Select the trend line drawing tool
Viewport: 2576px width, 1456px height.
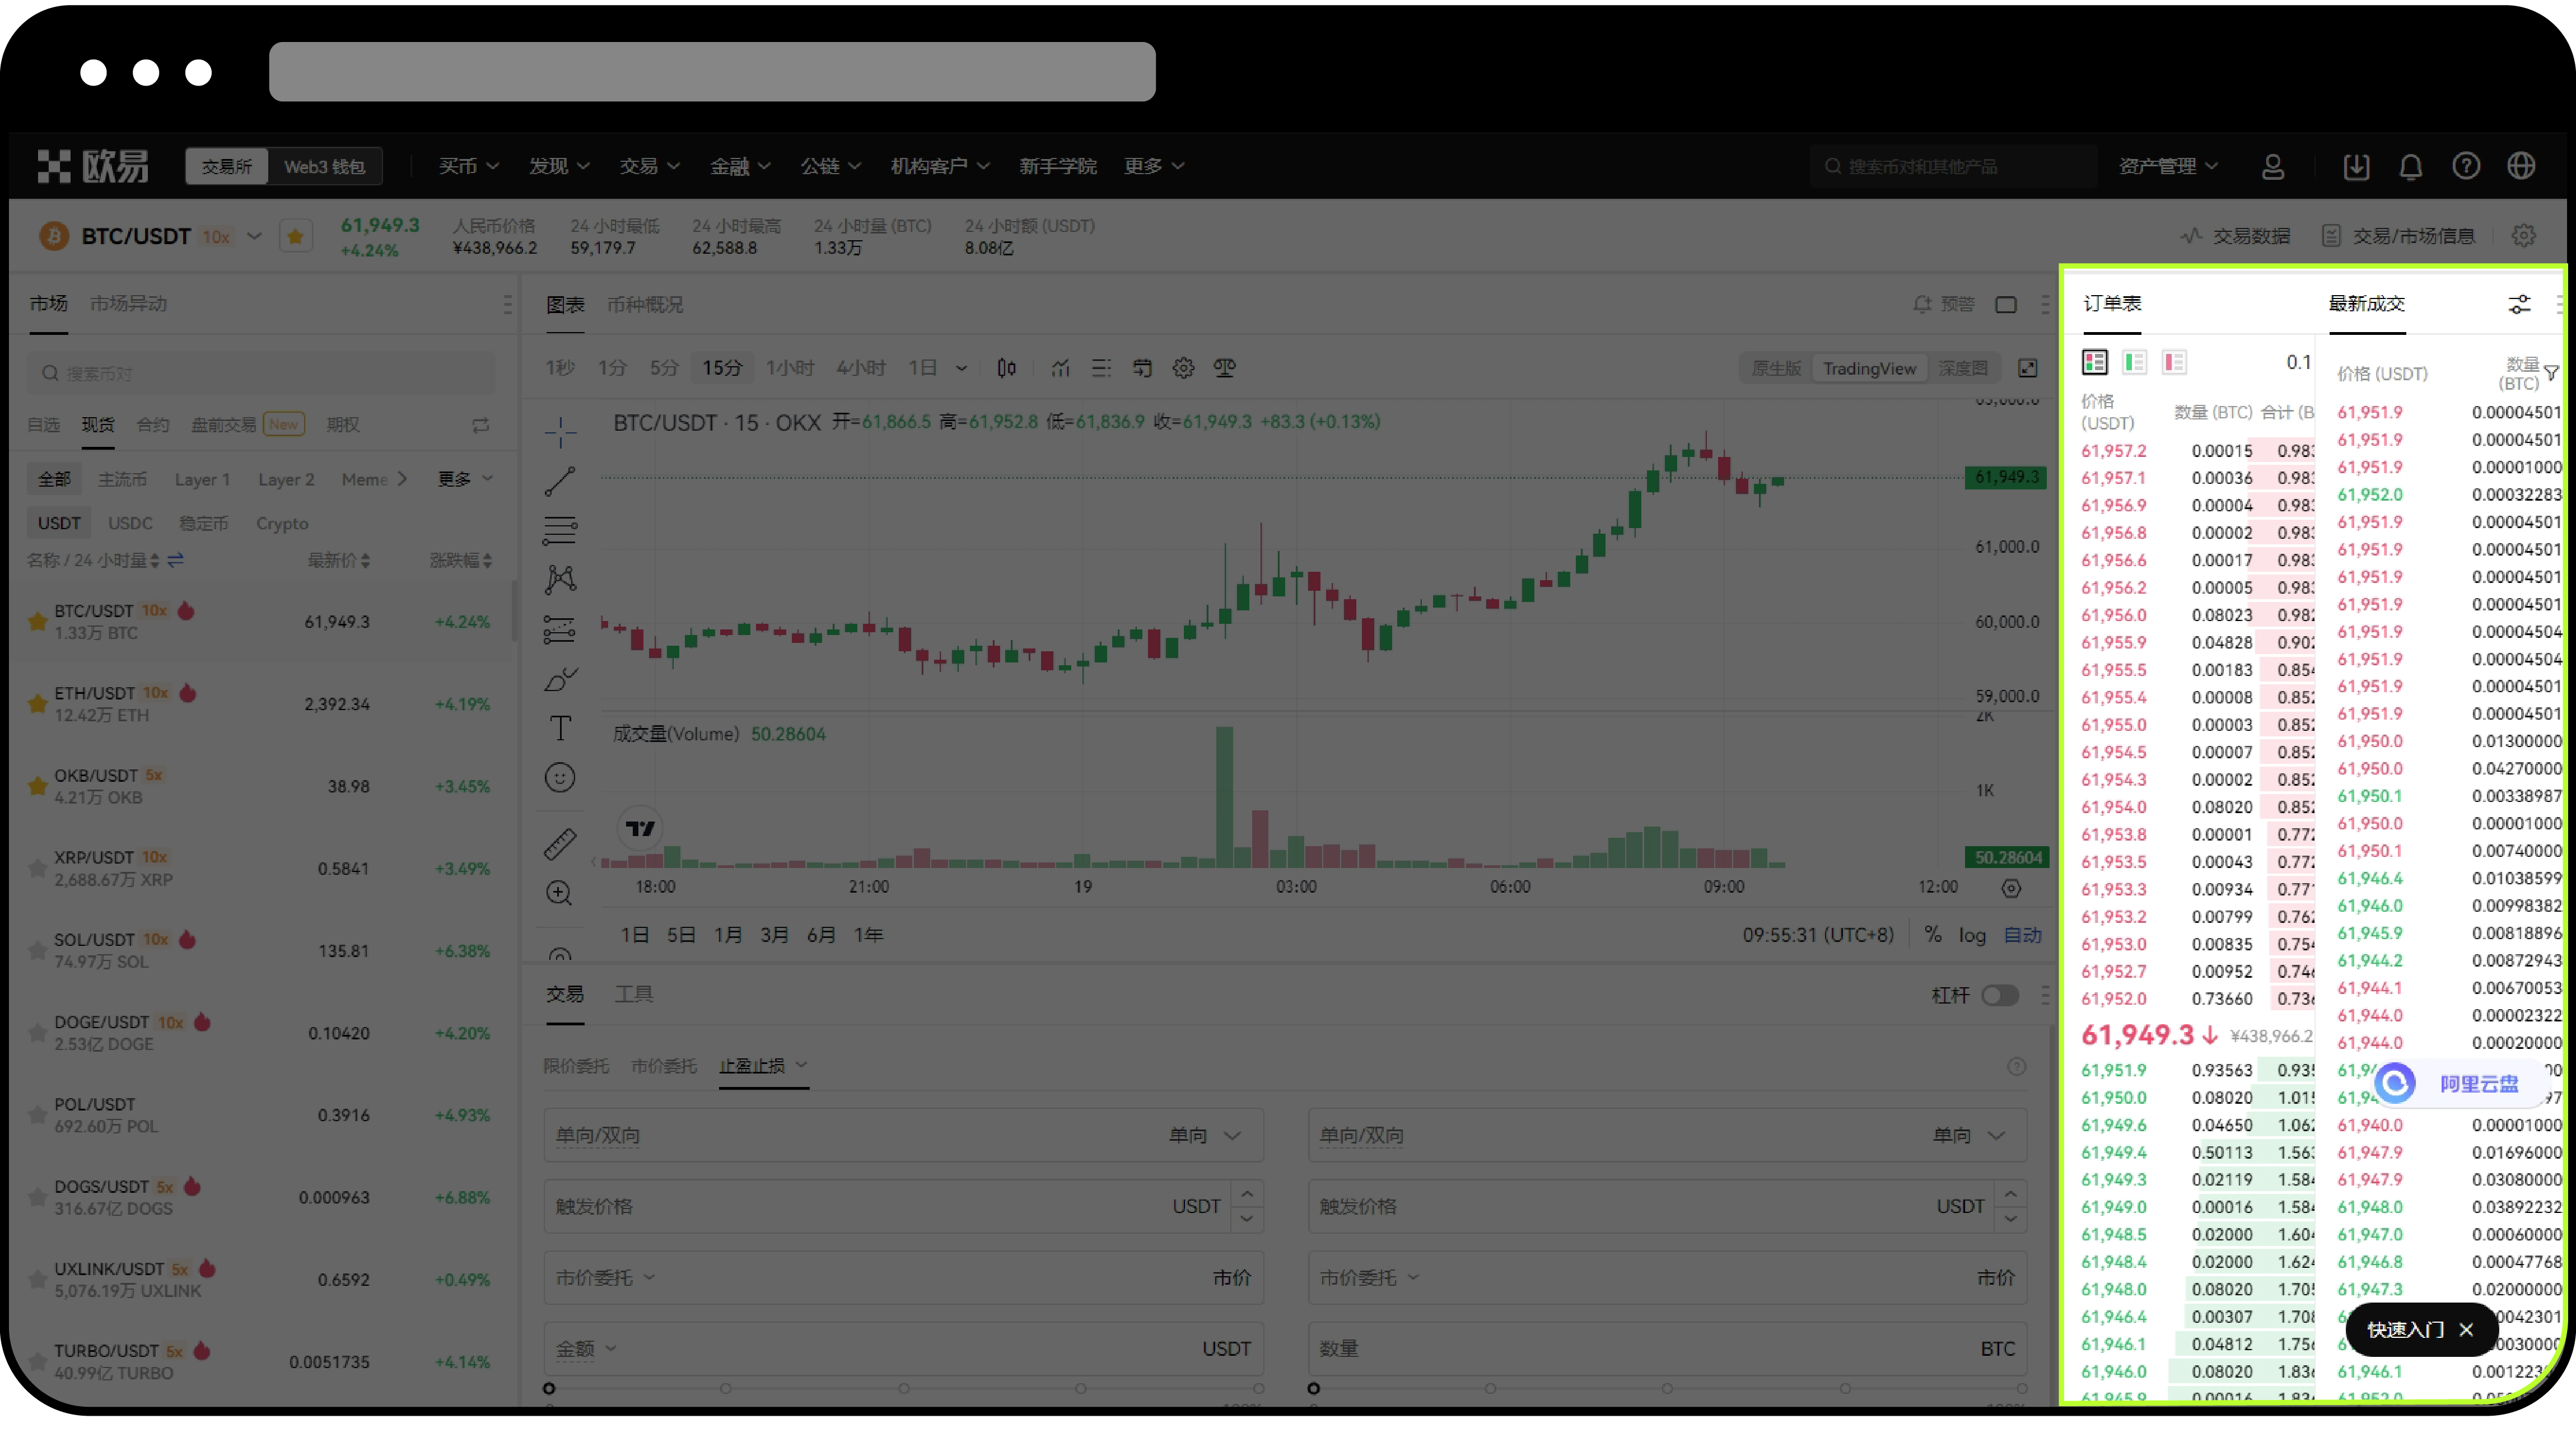pos(560,480)
